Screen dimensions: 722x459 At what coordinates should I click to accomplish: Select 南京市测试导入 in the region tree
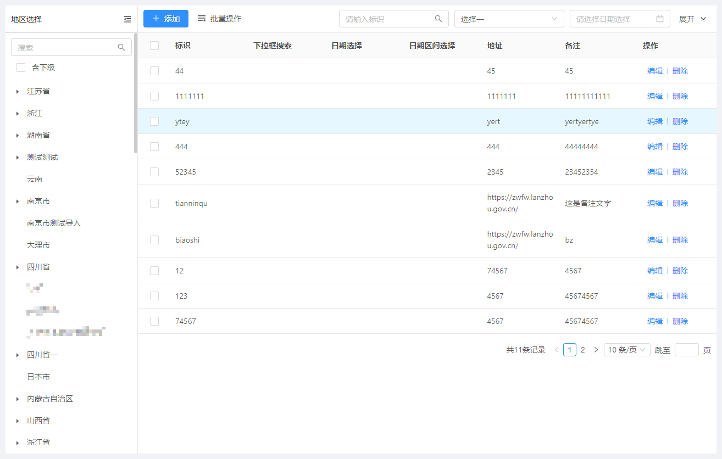point(54,223)
